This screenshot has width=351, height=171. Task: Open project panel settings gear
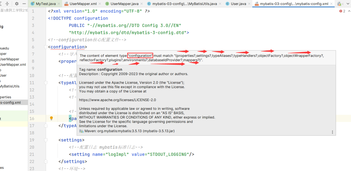(x=17, y=4)
